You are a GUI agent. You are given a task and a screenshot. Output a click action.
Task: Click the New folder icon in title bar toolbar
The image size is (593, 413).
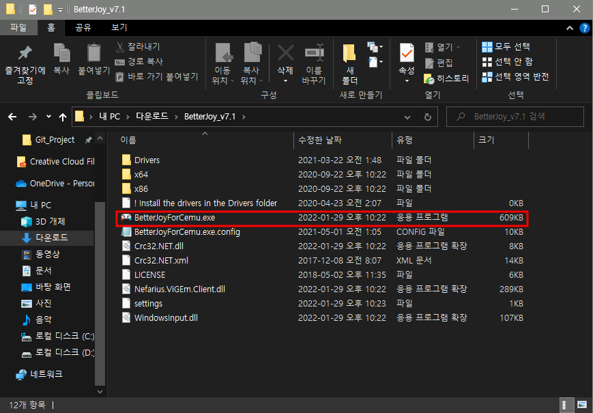pyautogui.click(x=48, y=9)
